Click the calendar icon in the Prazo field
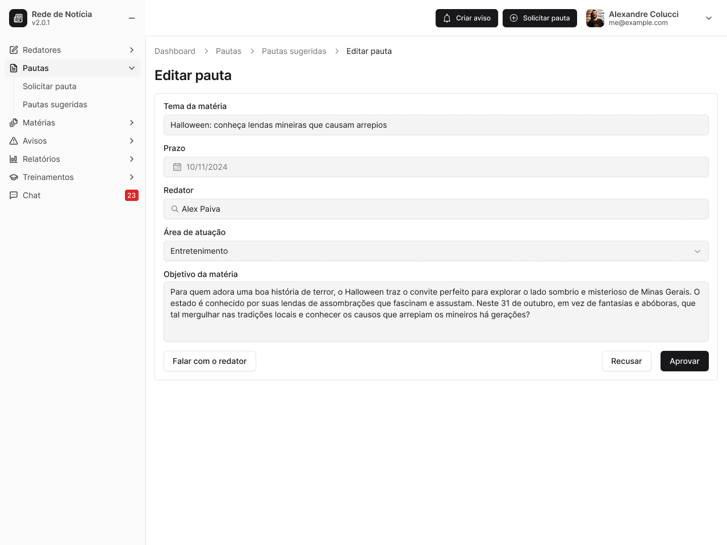The image size is (727, 545). tap(177, 167)
